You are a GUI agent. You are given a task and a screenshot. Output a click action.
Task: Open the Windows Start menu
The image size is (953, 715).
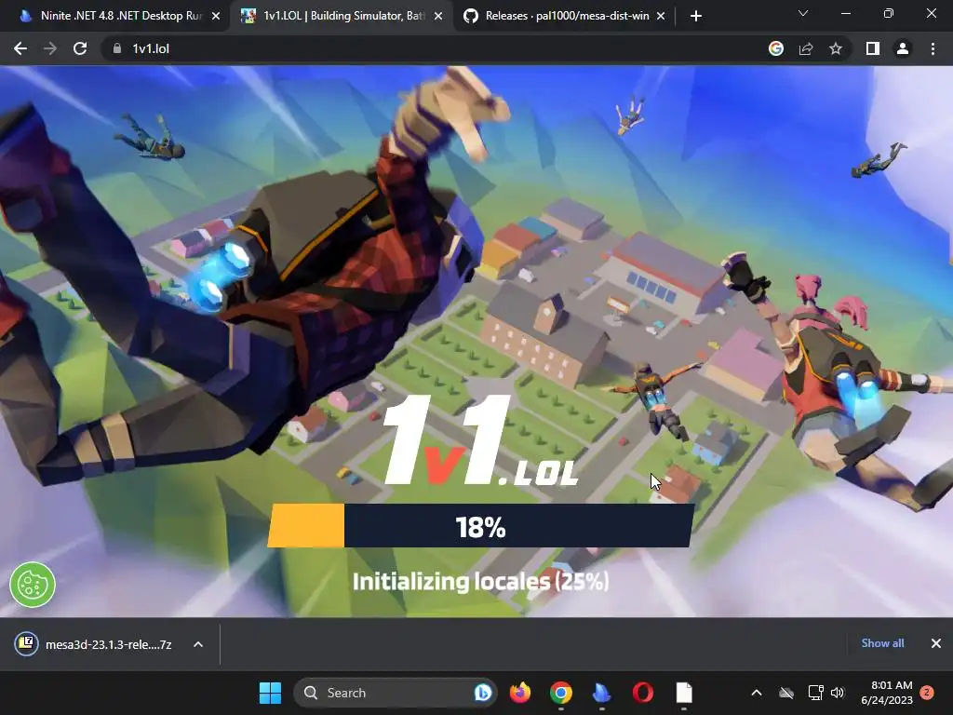(x=270, y=693)
